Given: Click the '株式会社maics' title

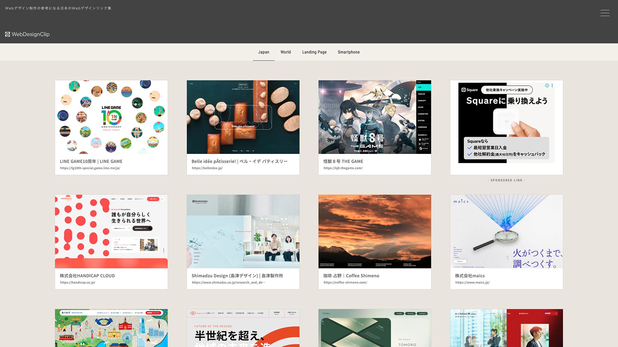Looking at the screenshot, I should pyautogui.click(x=470, y=276).
